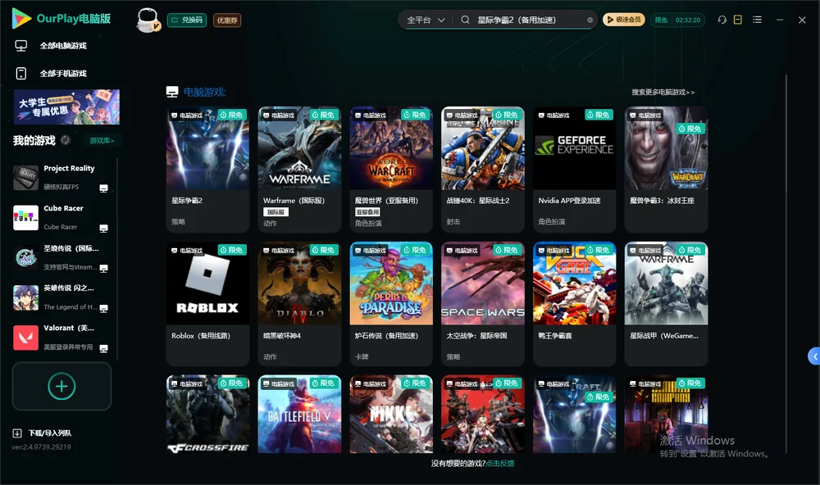Open Roblox (备用线路) game card

[x=207, y=304]
